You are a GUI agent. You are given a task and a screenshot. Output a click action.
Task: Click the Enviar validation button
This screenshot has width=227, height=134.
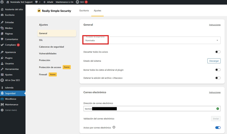216,119
